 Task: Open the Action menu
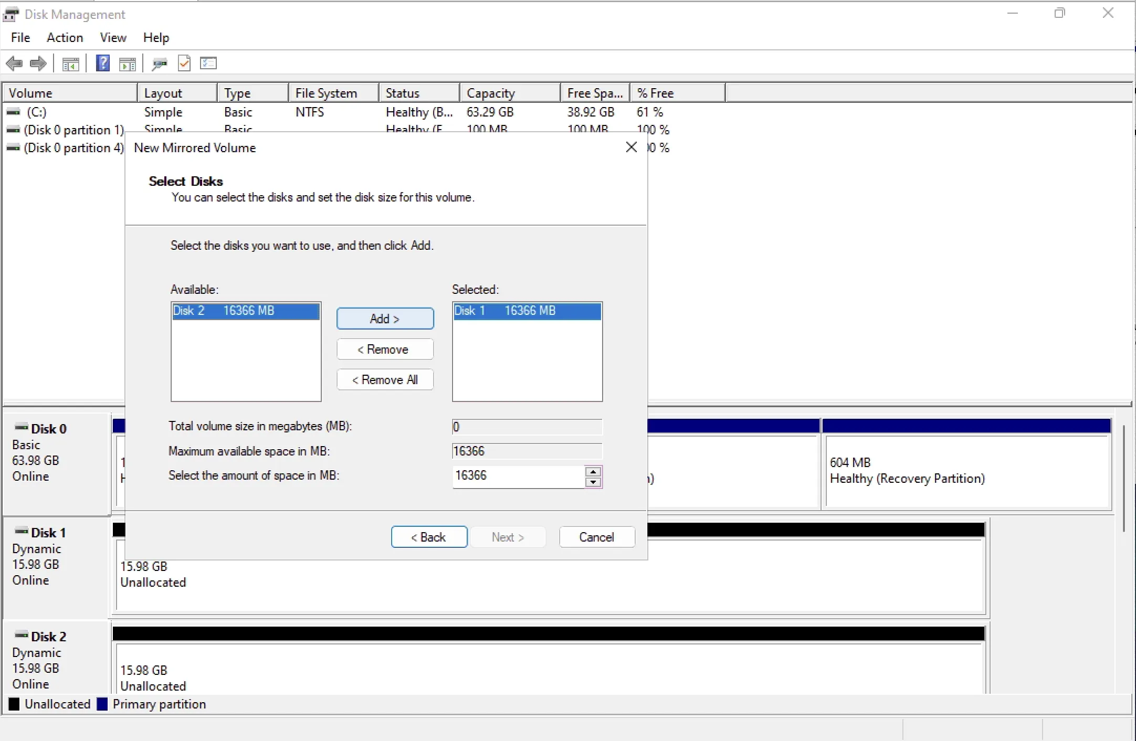(x=64, y=37)
